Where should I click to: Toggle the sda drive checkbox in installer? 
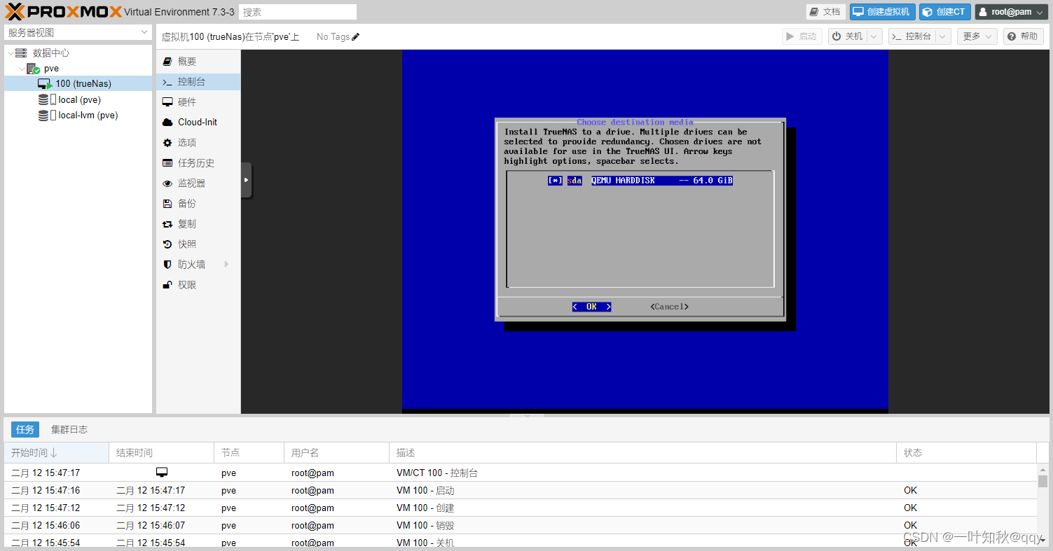click(555, 181)
